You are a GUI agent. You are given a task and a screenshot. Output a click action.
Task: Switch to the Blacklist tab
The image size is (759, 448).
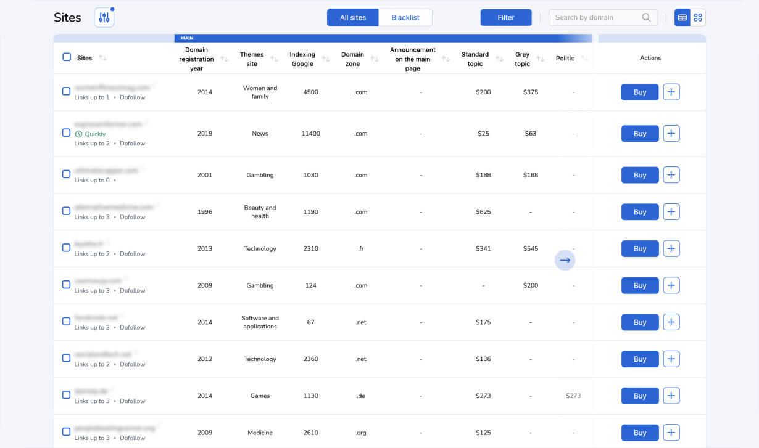coord(405,18)
